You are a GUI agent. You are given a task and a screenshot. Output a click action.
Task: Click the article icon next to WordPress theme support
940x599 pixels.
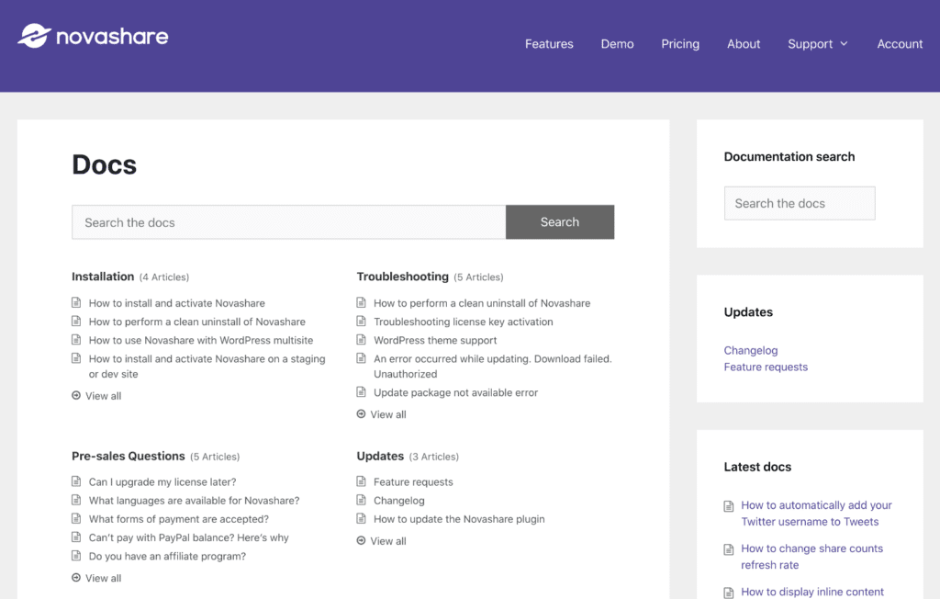362,340
